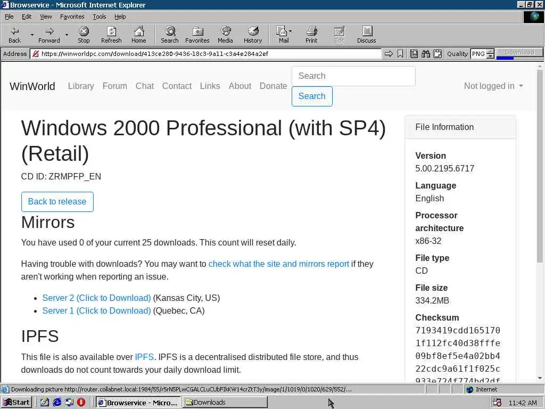The width and height of the screenshot is (545, 409).
Task: Click the vertical scrollbar thumb
Action: pos(540,166)
